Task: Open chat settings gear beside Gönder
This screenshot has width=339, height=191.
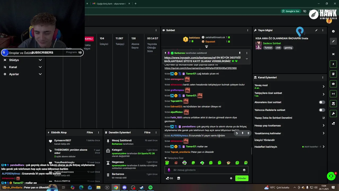Action: (x=231, y=178)
